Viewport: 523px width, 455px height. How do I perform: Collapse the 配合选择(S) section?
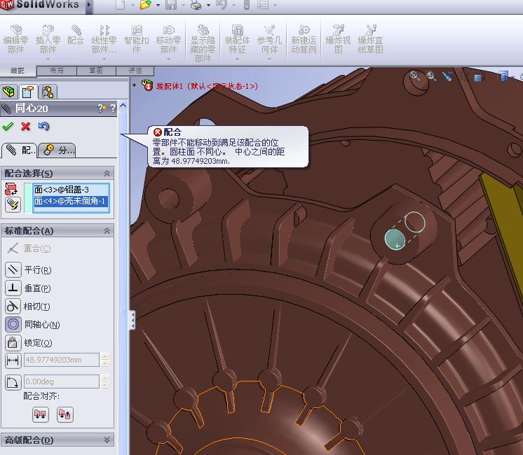coord(107,174)
